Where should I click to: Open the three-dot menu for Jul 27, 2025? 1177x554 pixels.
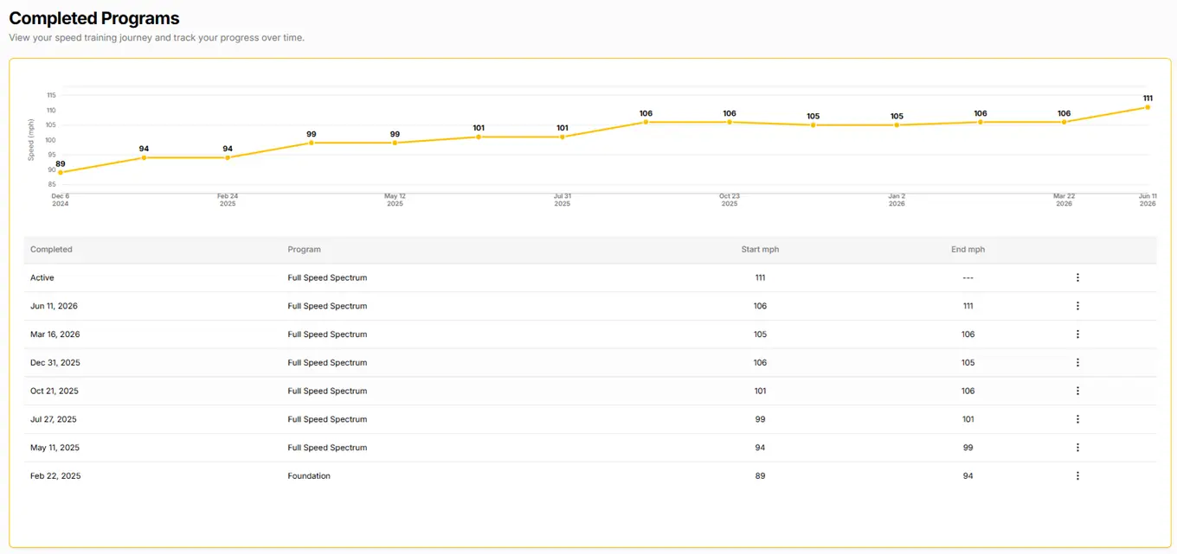(x=1077, y=419)
